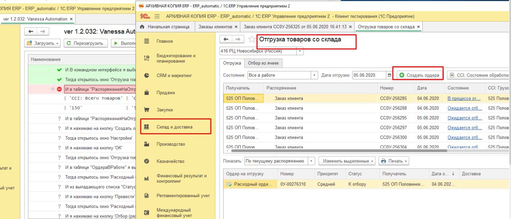Open Бюджетирование и планирование section

(176, 58)
